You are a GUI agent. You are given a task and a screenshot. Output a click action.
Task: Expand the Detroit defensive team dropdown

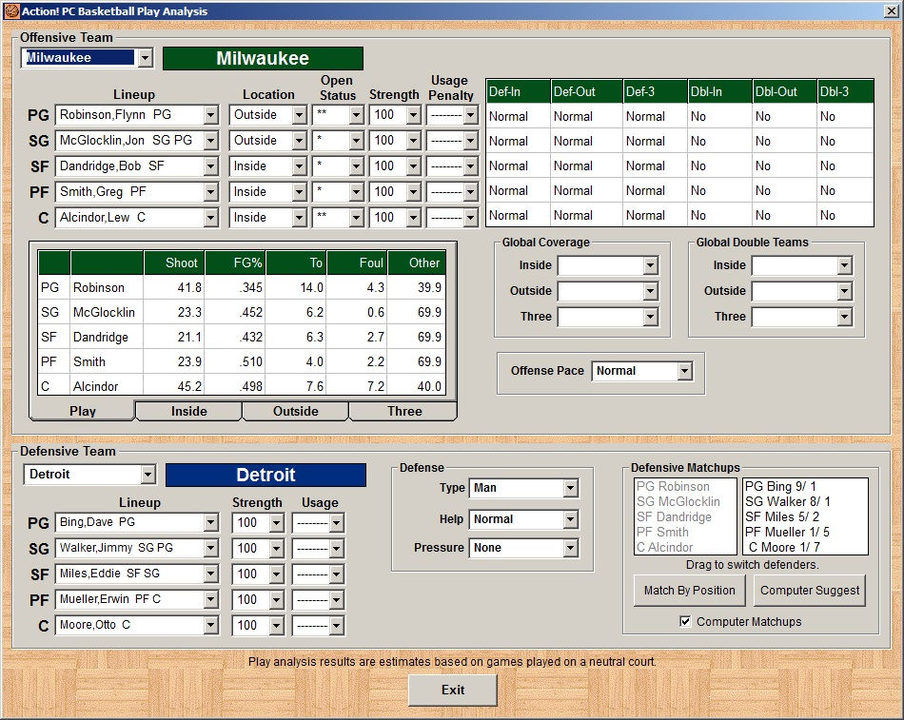point(147,475)
